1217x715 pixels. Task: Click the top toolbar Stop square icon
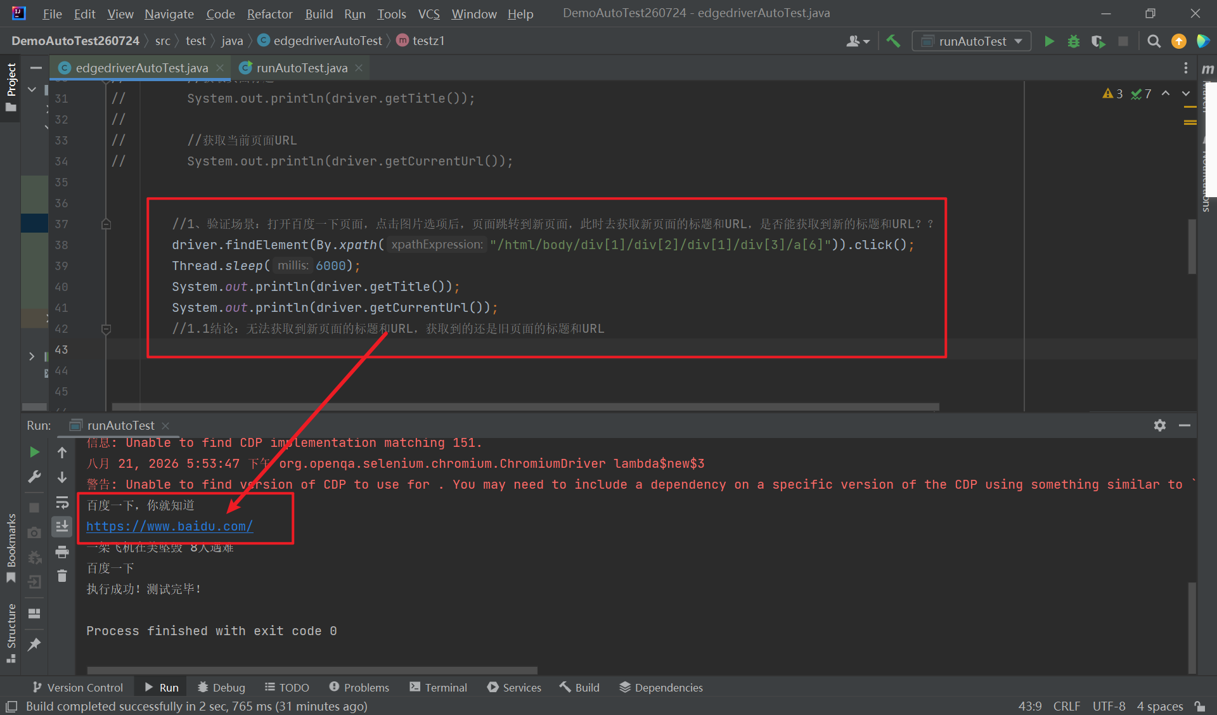[1123, 41]
